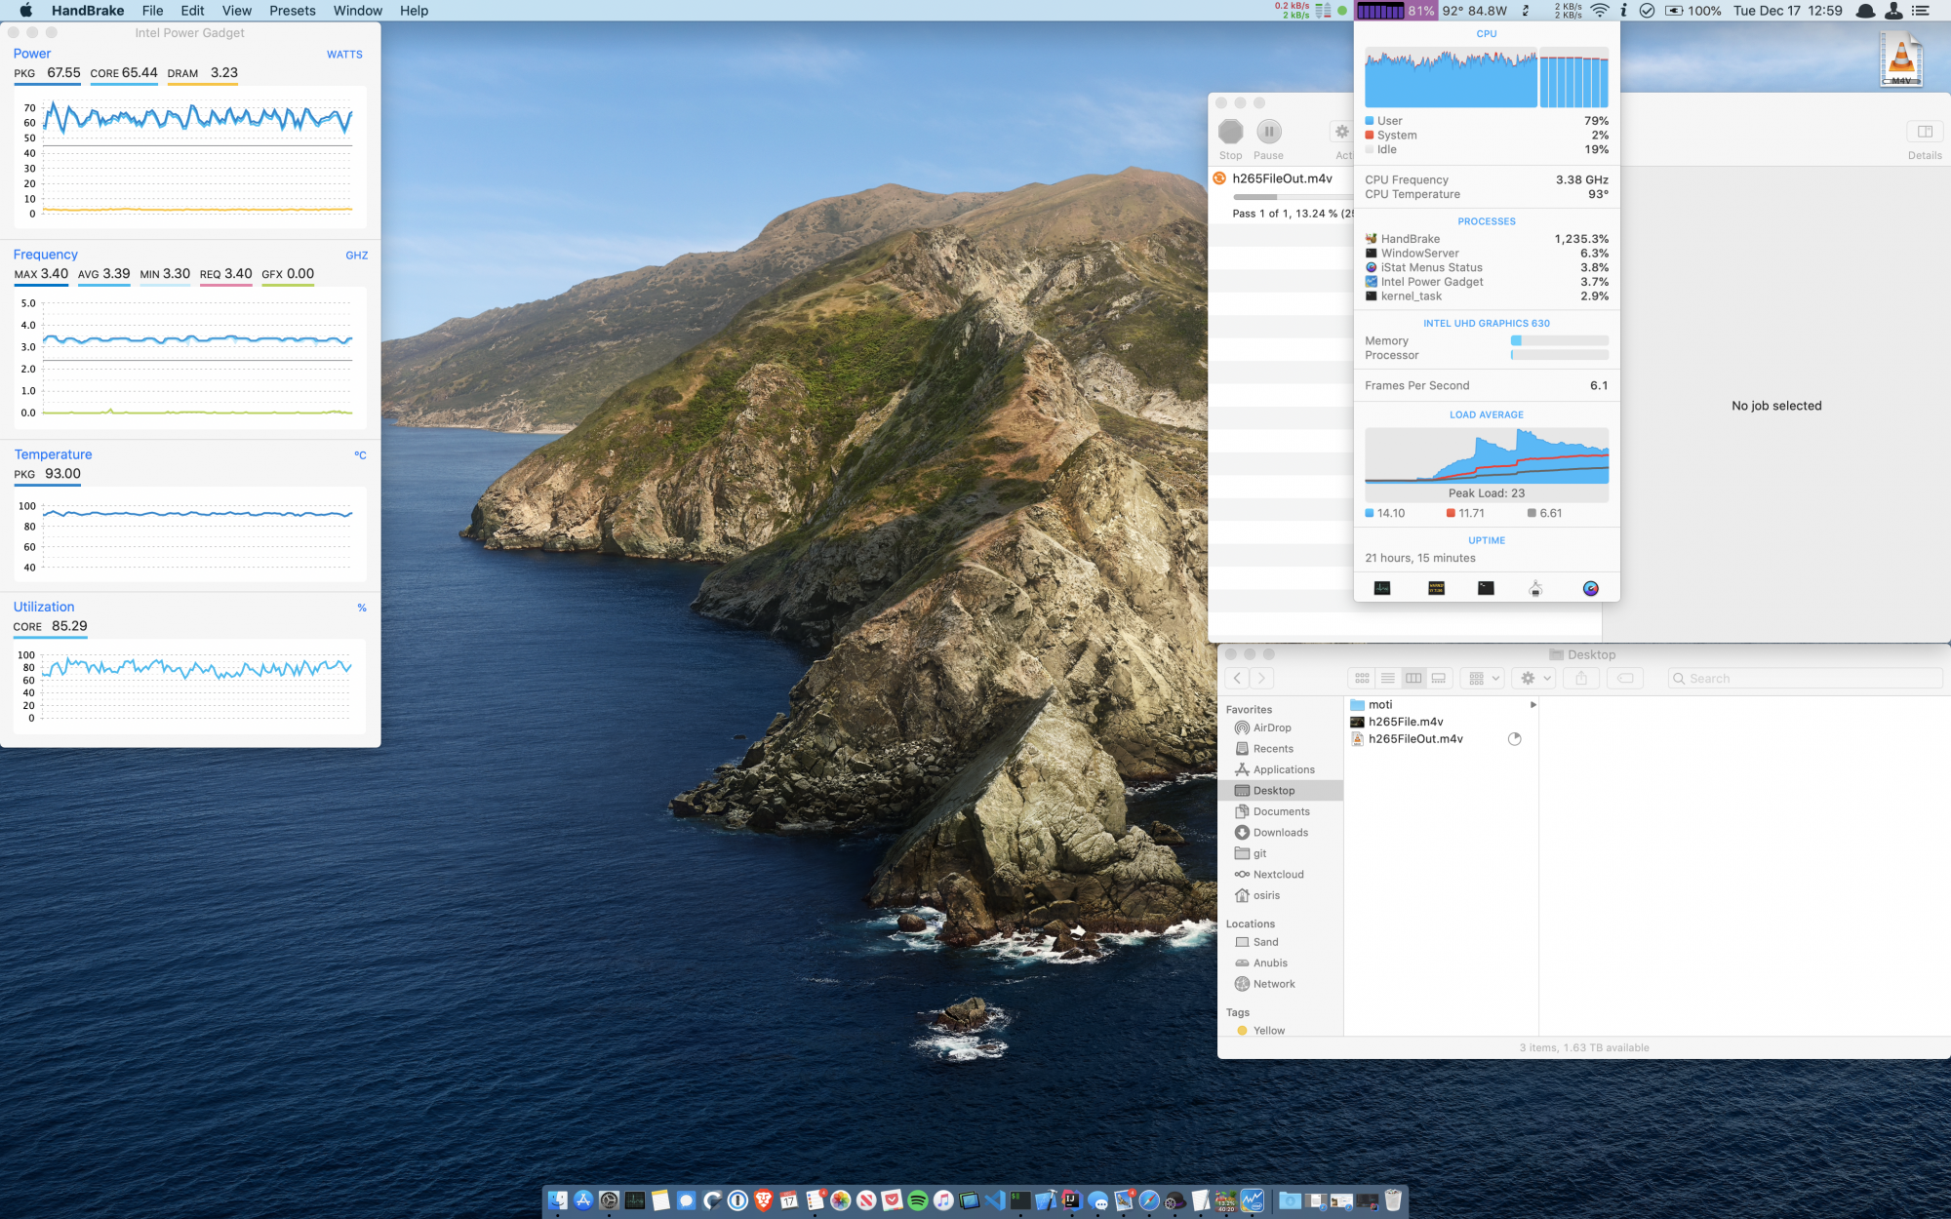Open the VLC M4V file on desktop
Image resolution: width=1951 pixels, height=1219 pixels.
point(1900,59)
